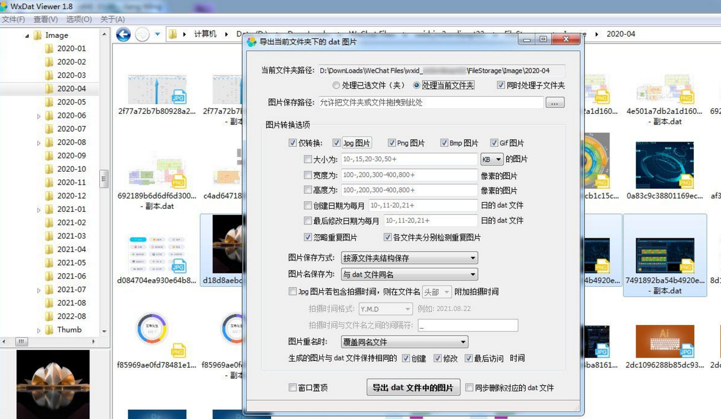The width and height of the screenshot is (721, 419).
Task: Click the Thumb folder icon
Action: [49, 330]
